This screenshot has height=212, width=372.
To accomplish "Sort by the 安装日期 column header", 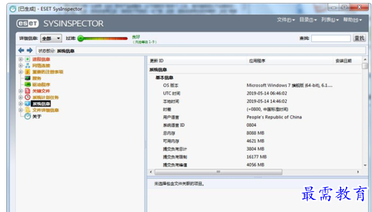I will (x=347, y=61).
